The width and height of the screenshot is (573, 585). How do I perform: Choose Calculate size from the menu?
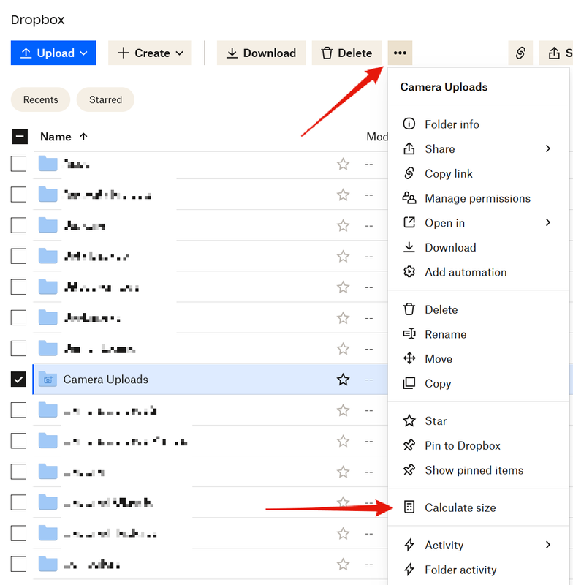click(460, 507)
